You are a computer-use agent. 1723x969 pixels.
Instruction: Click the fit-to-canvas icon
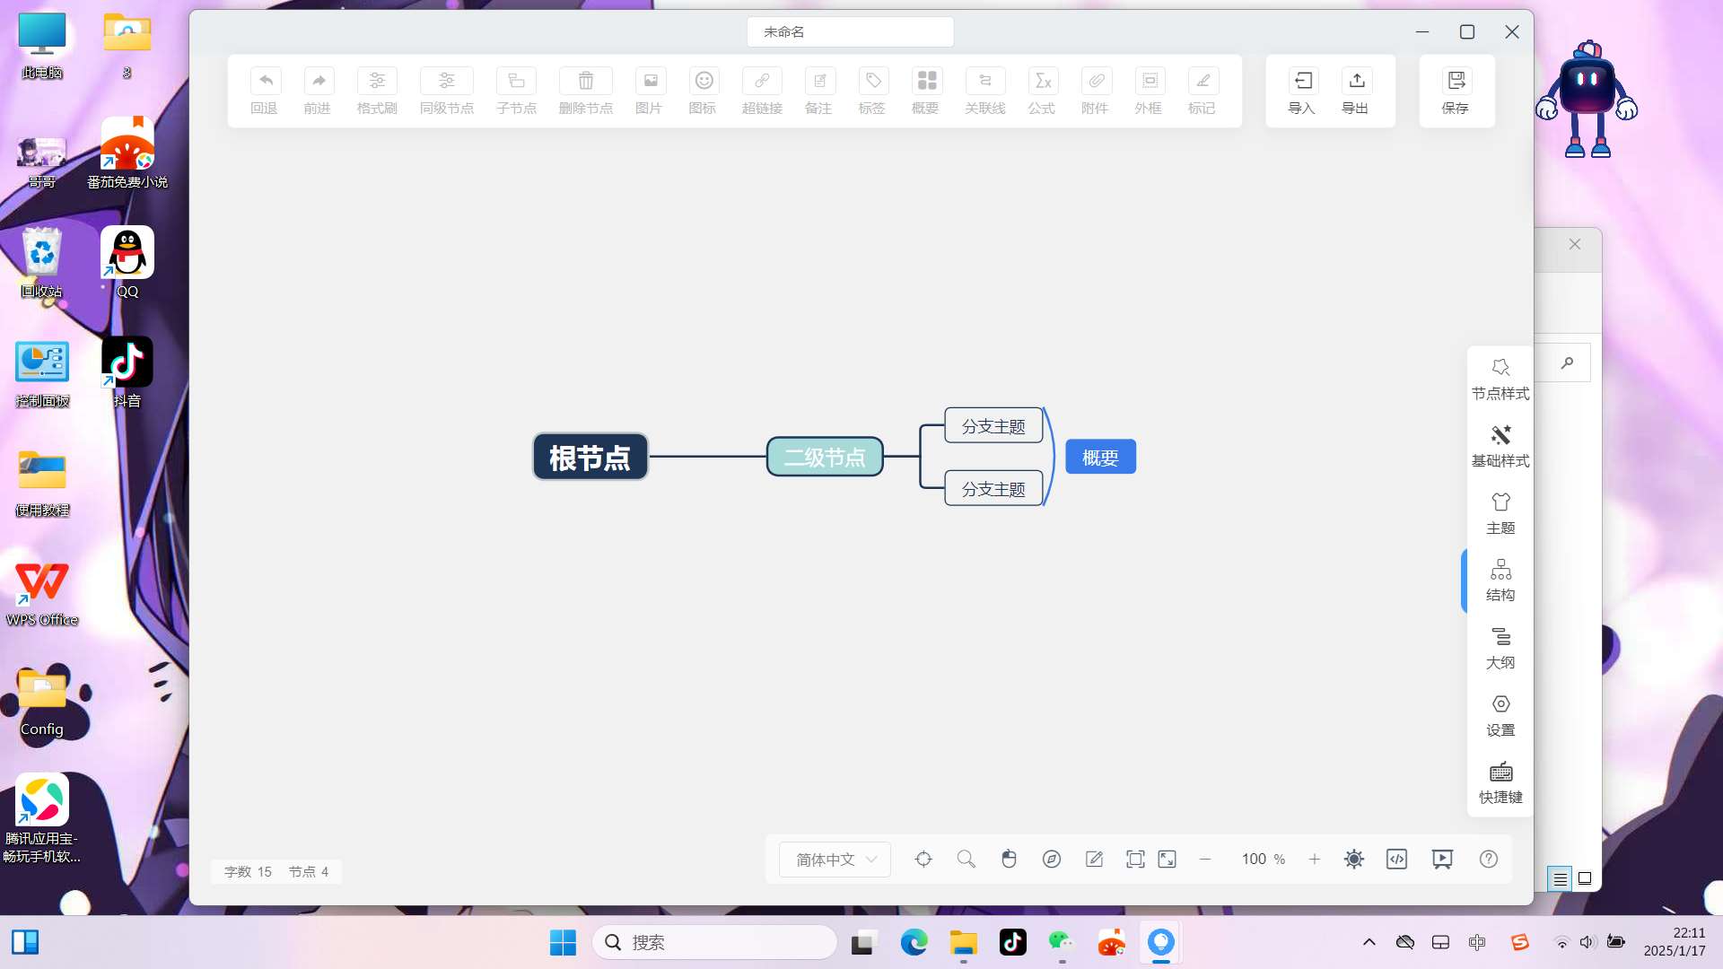(1135, 860)
